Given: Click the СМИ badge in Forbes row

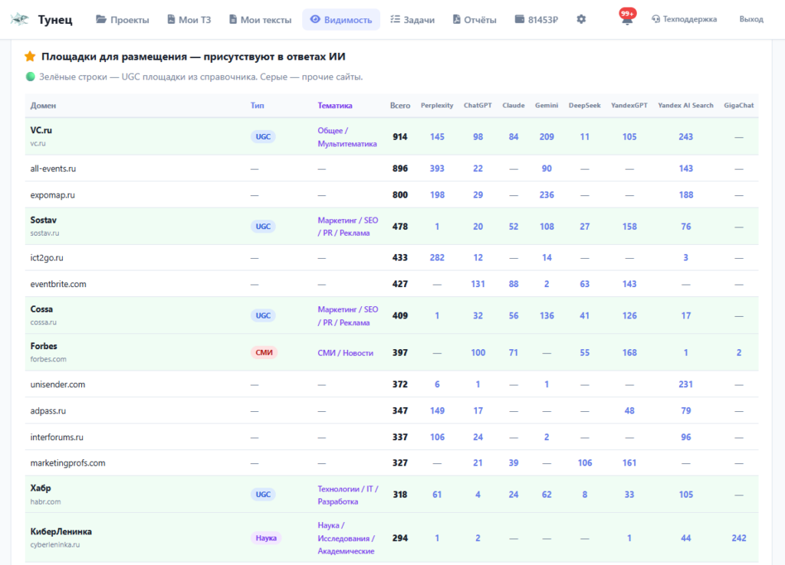Looking at the screenshot, I should tap(264, 352).
